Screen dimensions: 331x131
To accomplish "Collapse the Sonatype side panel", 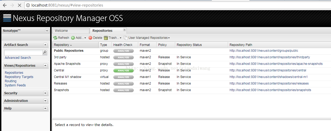I will point(47,31).
